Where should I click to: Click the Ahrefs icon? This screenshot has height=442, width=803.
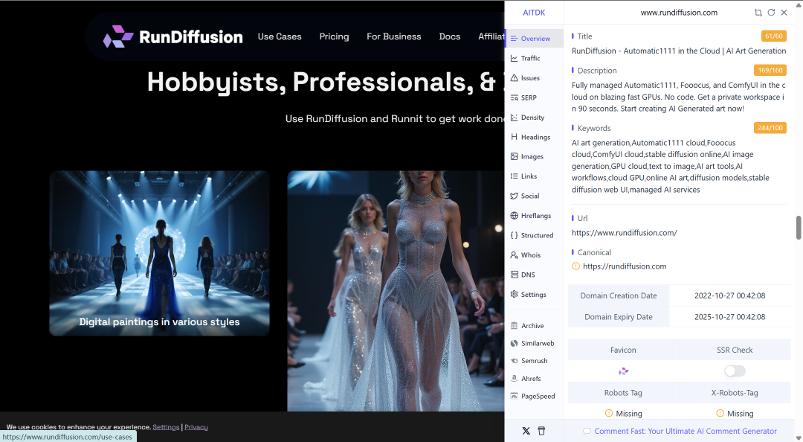pyautogui.click(x=515, y=379)
